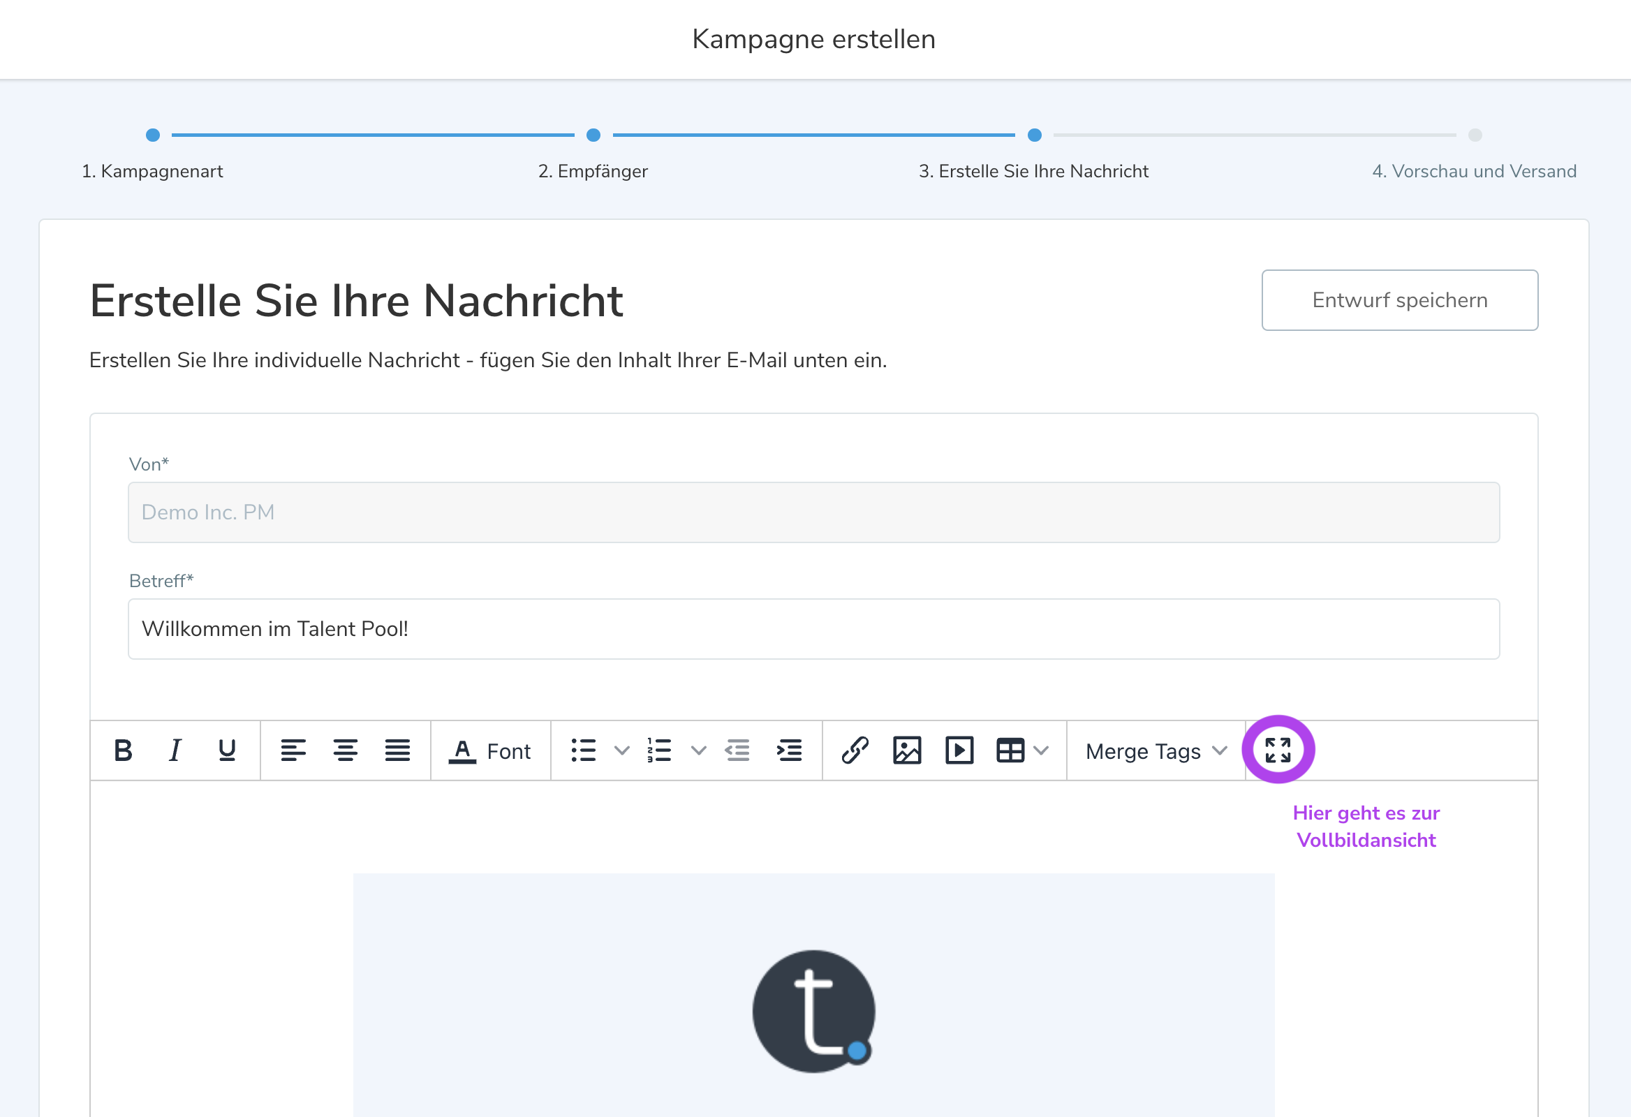Open the table insert dropdown
Image resolution: width=1631 pixels, height=1117 pixels.
point(1041,750)
